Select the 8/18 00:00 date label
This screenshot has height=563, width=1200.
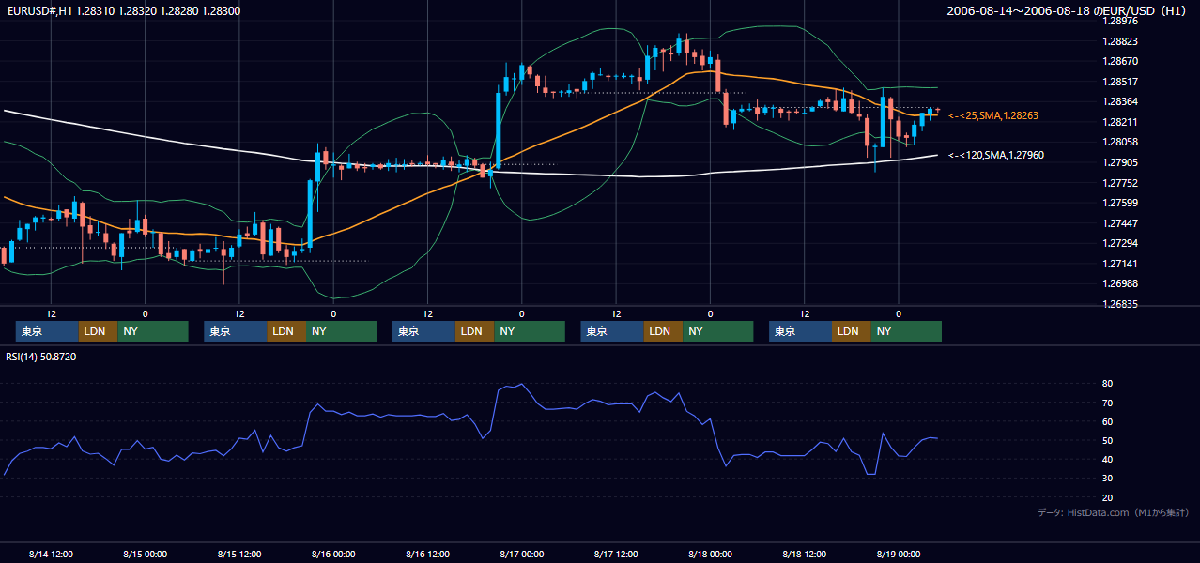(x=711, y=555)
